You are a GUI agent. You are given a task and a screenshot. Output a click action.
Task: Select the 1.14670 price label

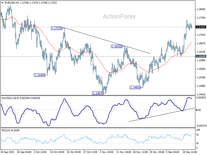pyautogui.click(x=98, y=93)
